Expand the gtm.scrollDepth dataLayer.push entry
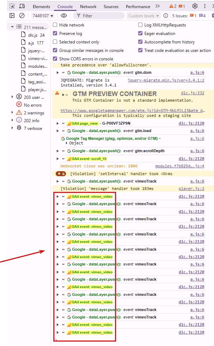The image size is (214, 346). tap(58, 151)
